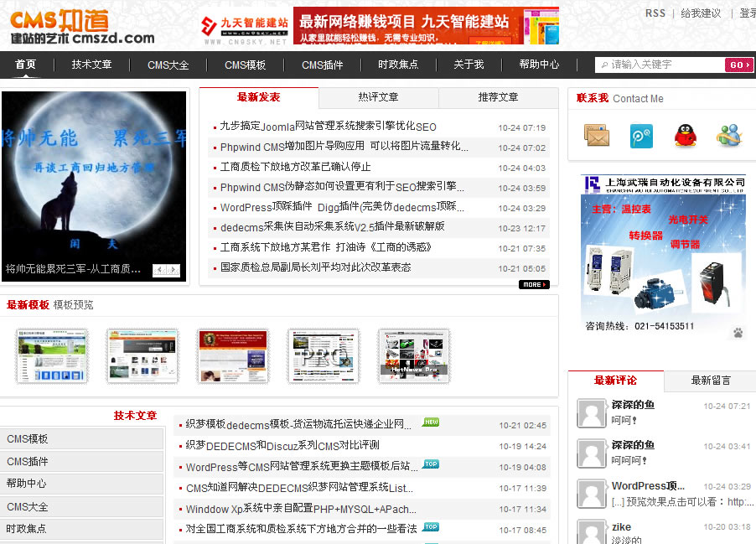Click the black MORE button
The height and width of the screenshot is (544, 756).
point(534,284)
